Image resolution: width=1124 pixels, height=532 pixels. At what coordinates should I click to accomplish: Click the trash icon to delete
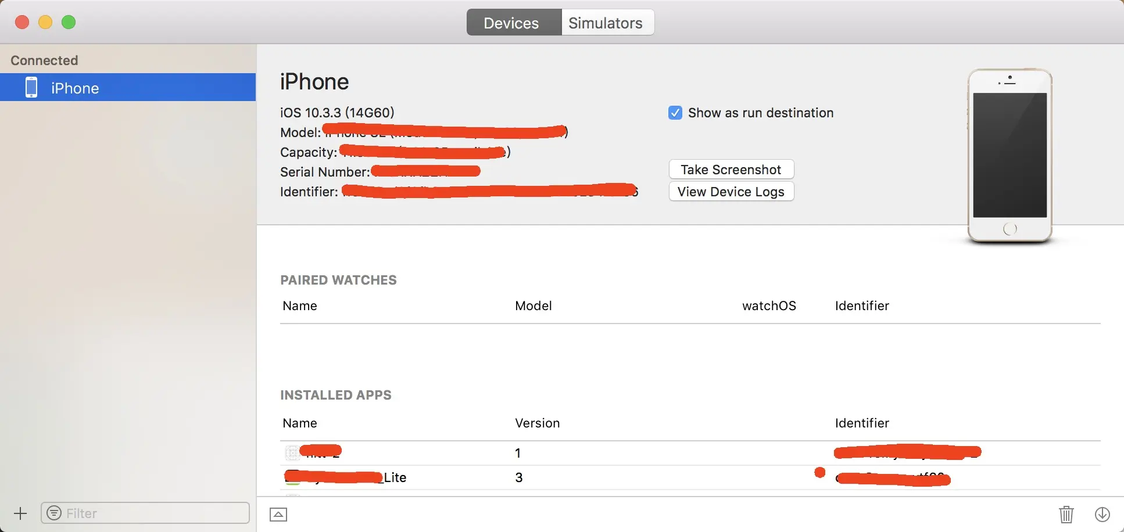point(1066,515)
